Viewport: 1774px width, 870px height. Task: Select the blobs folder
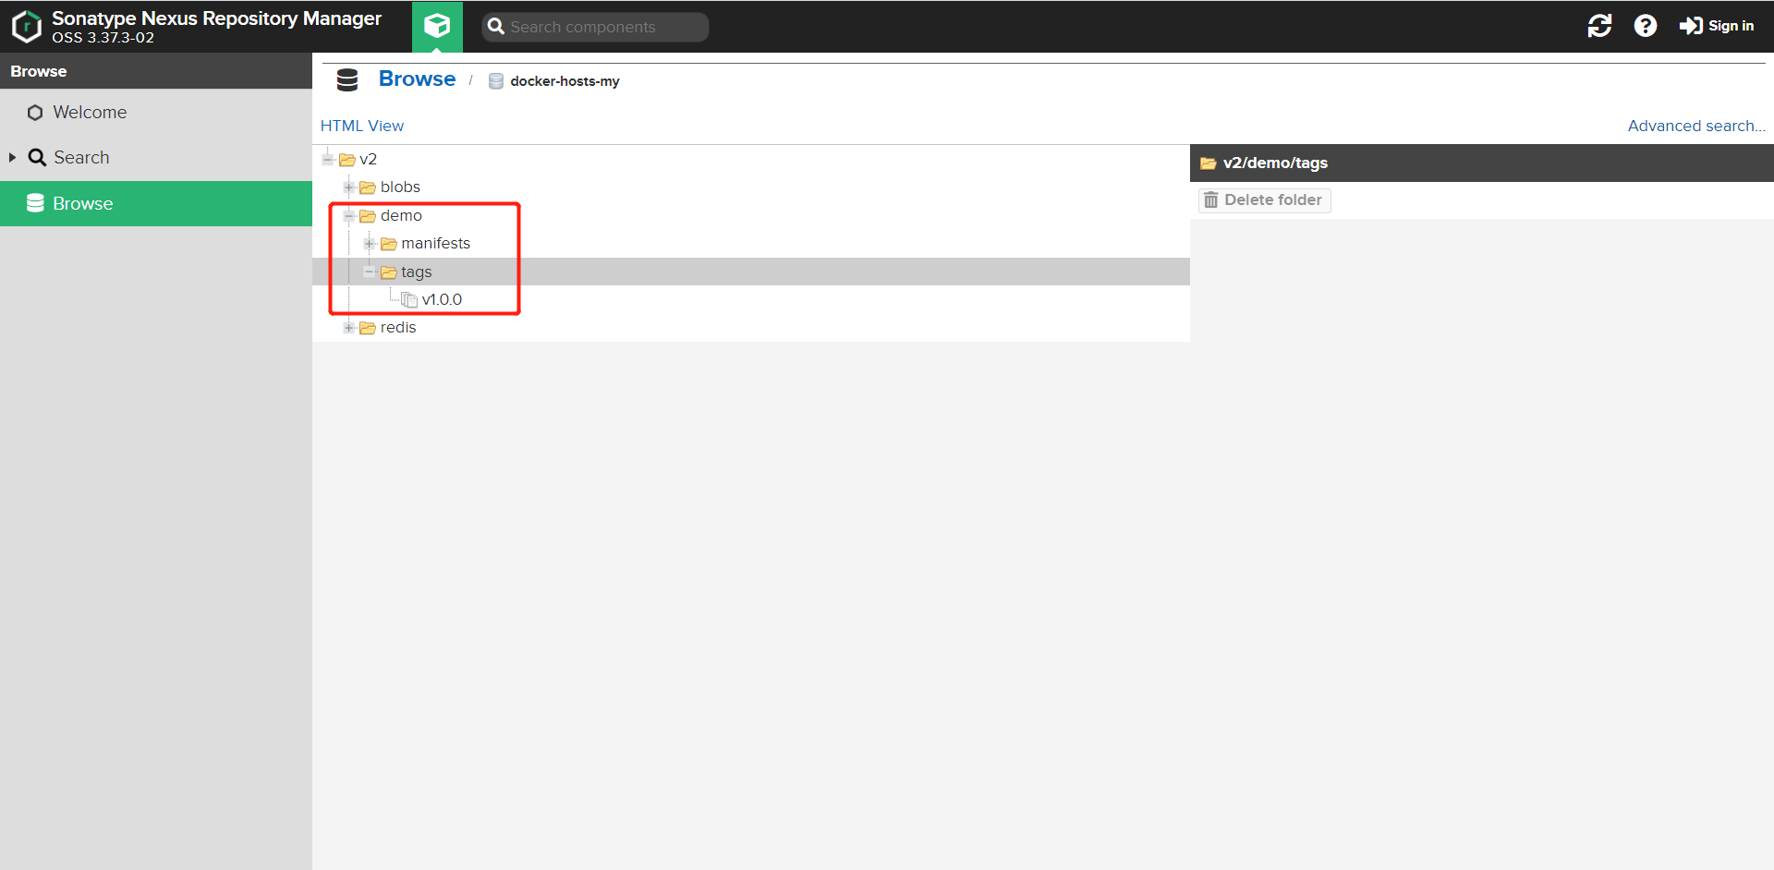click(400, 187)
